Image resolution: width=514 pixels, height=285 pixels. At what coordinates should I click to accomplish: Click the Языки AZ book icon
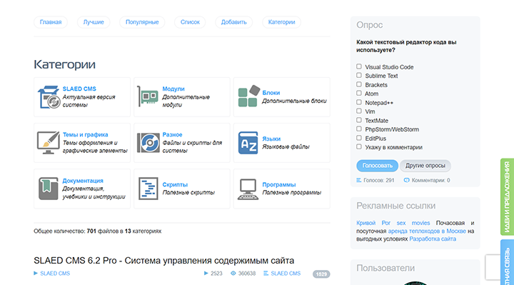[x=248, y=143]
